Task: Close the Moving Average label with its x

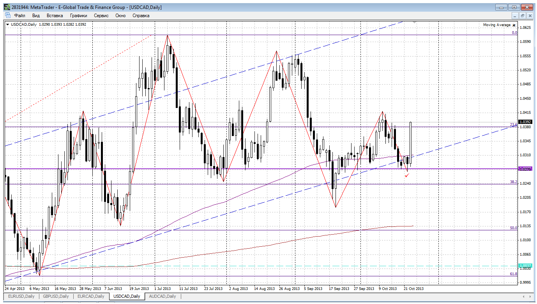Action: (514, 25)
